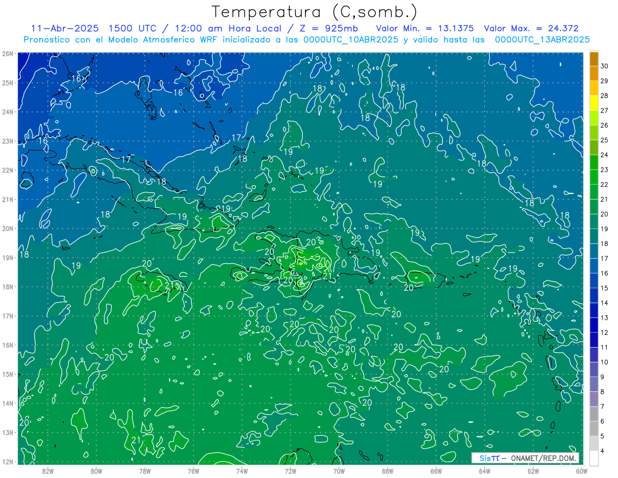Click the 18N latitude label
Screen dimensions: 618x478
click(7, 287)
